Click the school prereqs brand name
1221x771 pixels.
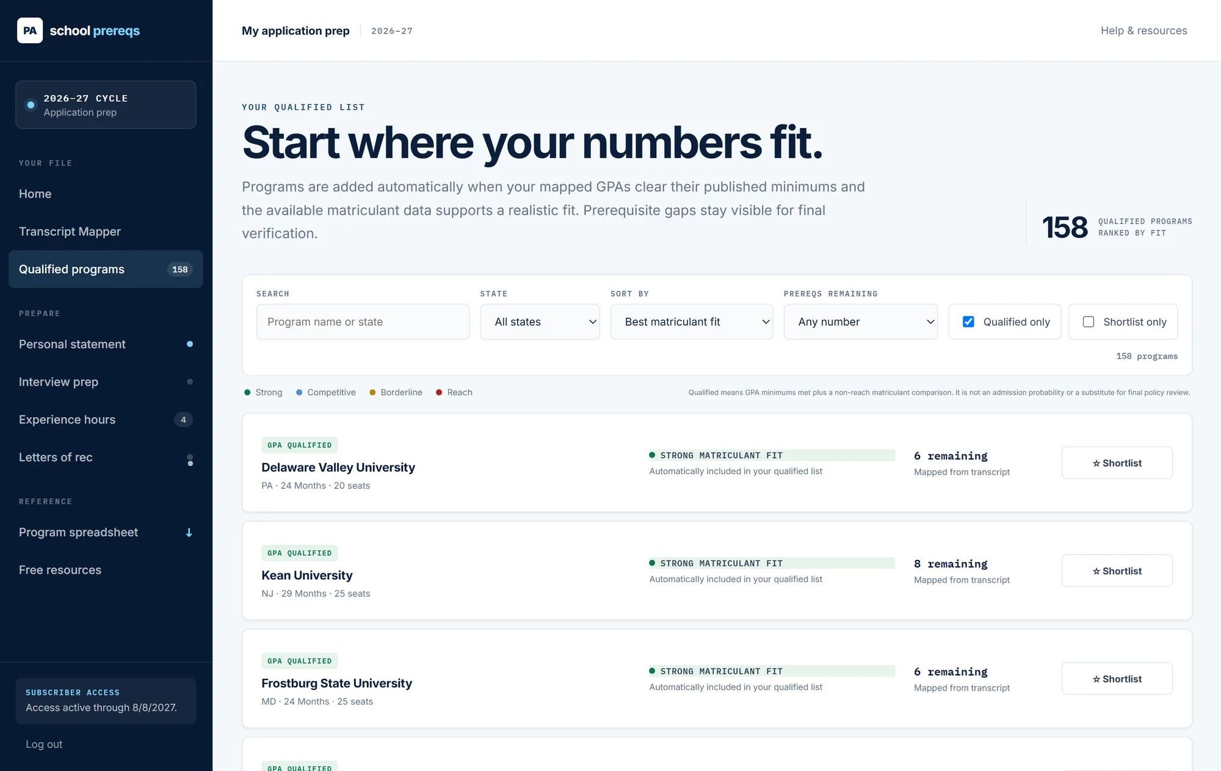[x=95, y=30]
